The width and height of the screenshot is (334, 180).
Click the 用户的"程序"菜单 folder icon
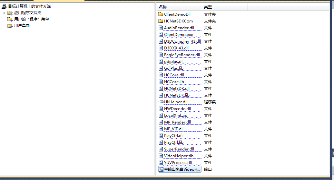point(10,19)
